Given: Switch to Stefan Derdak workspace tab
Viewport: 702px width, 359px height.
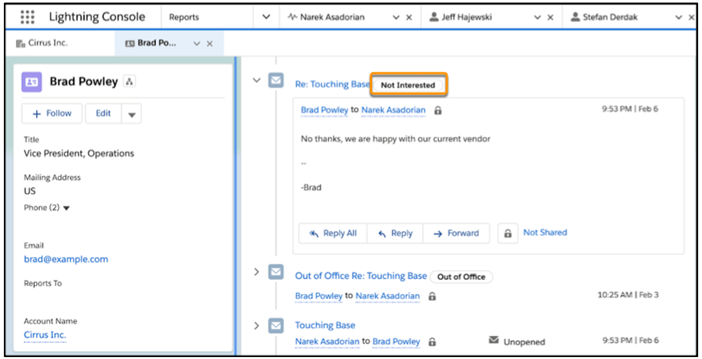Looking at the screenshot, I should (x=610, y=17).
